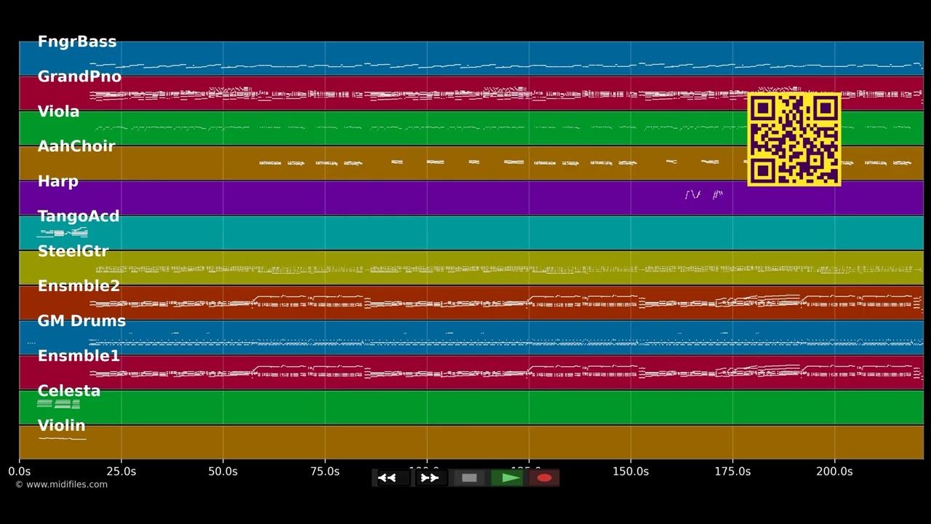The height and width of the screenshot is (524, 931).
Task: Select the AahChoir track label
Action: 76,146
